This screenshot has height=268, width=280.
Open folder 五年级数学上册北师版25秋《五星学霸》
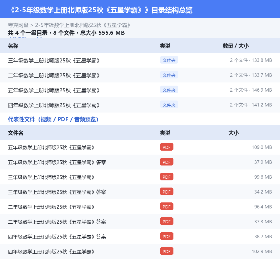pos(54,90)
